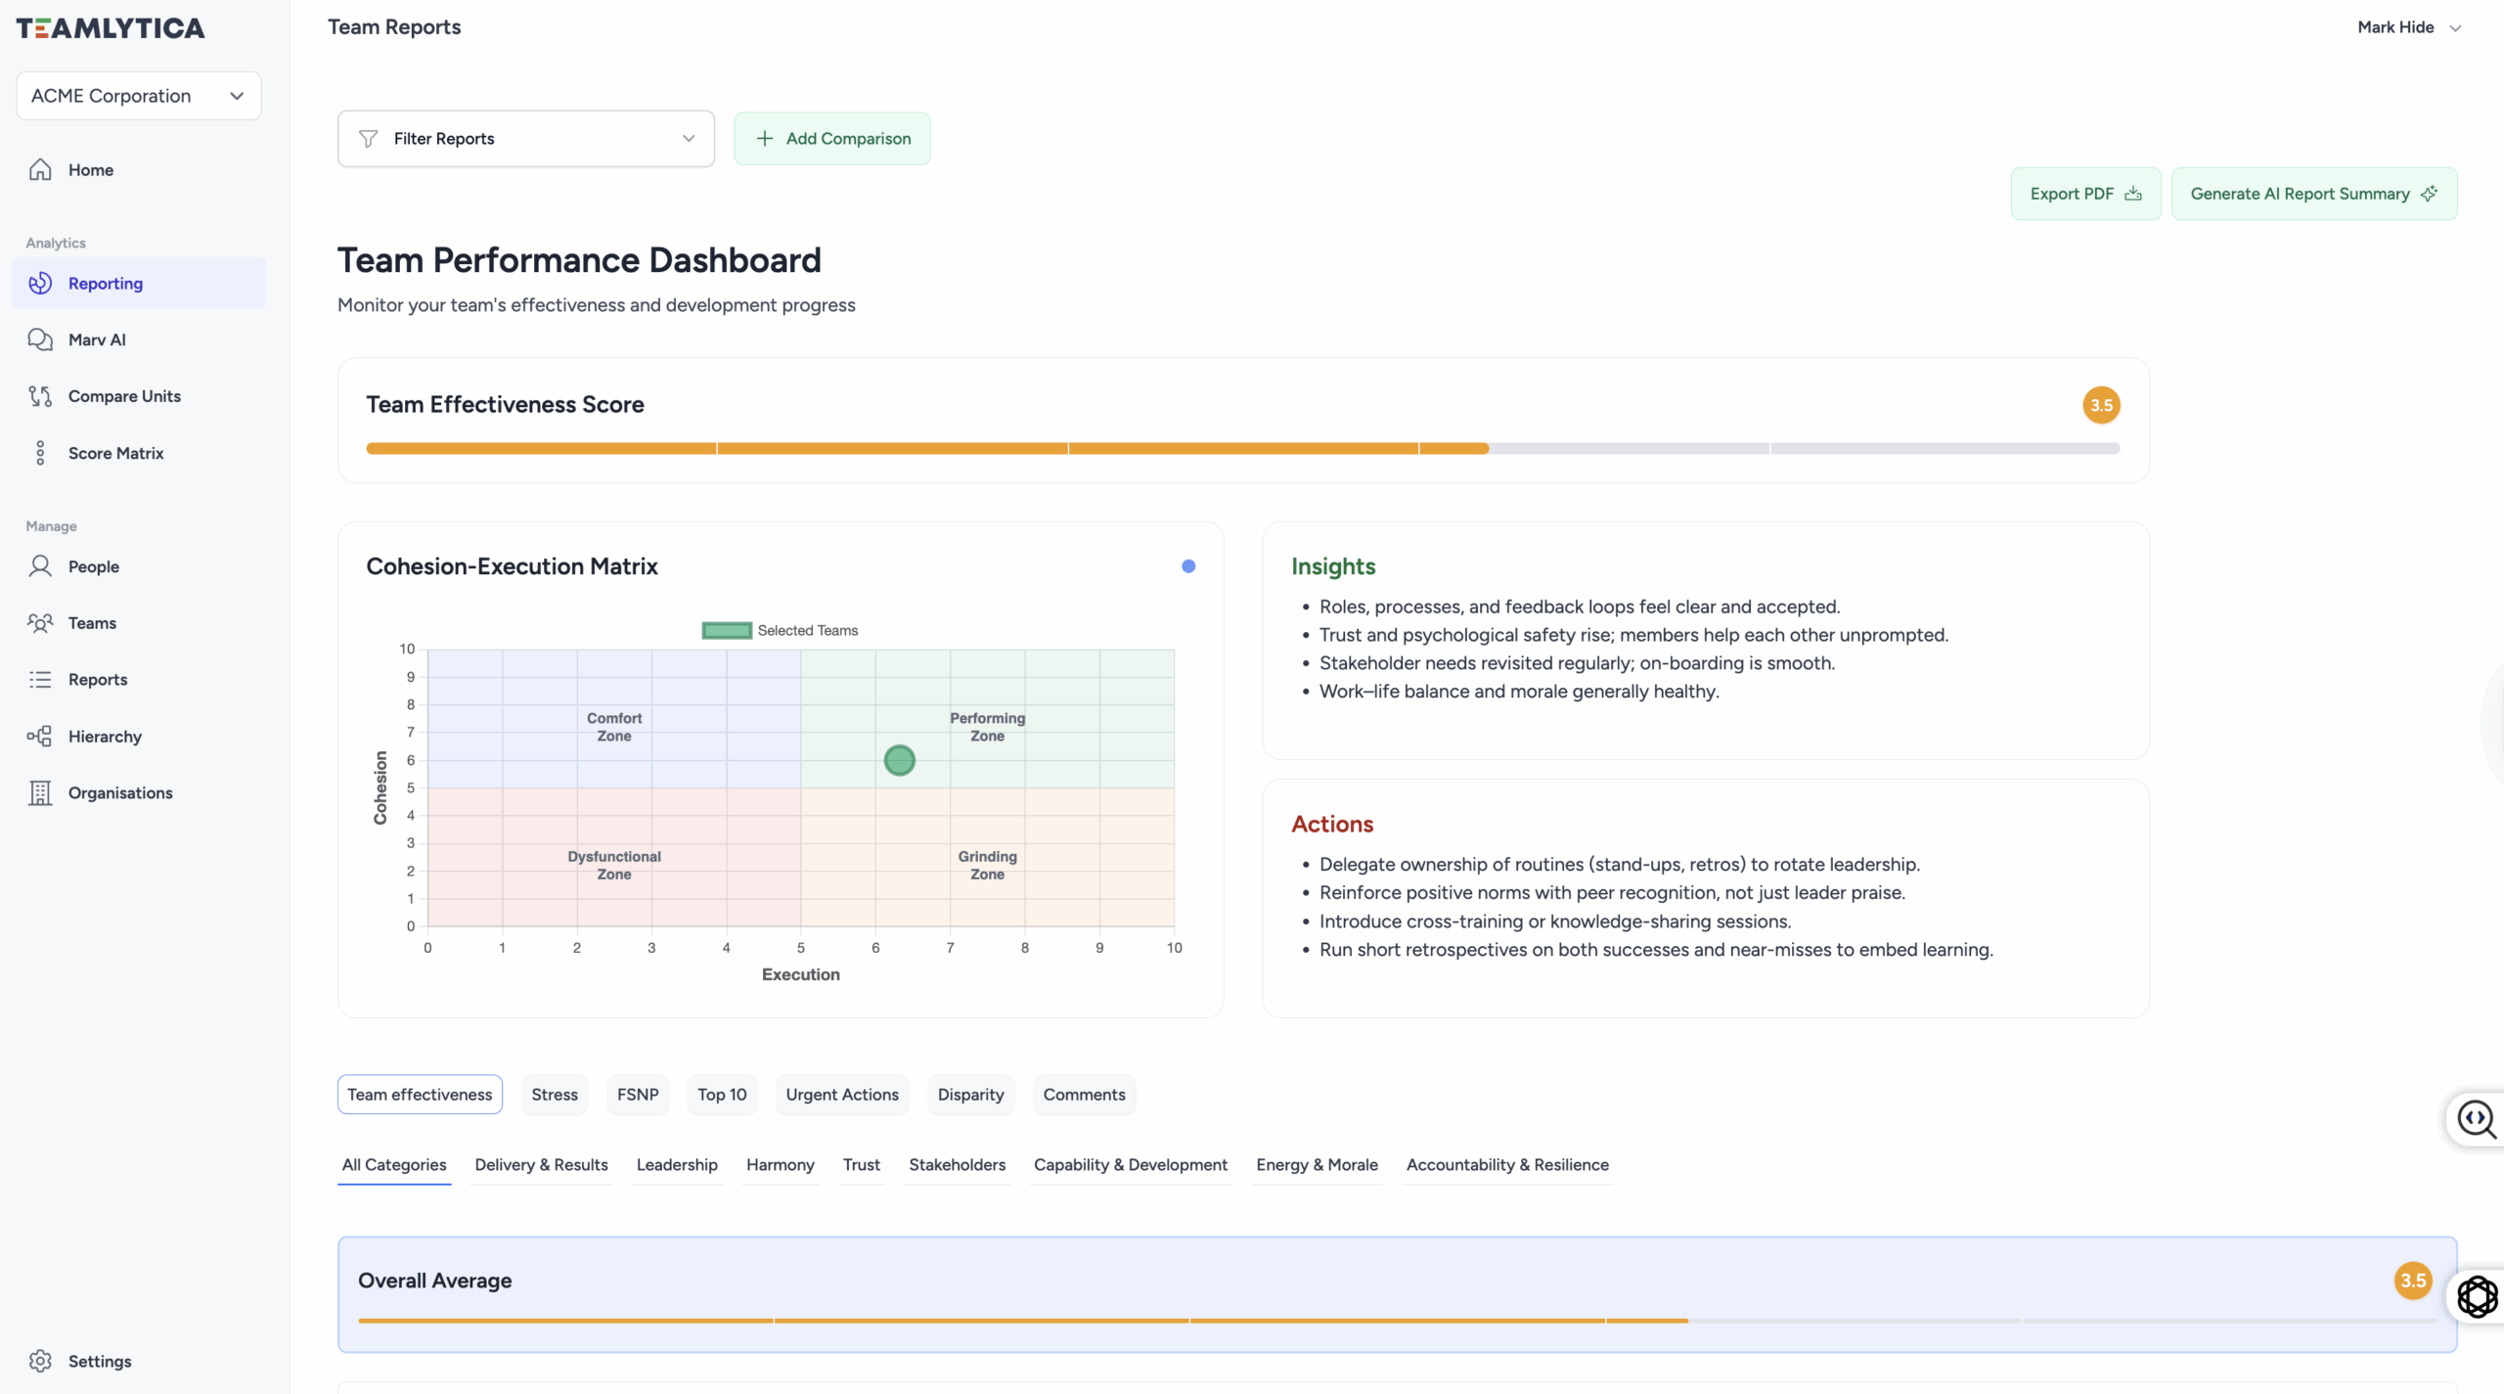Click the magnifier widget on right edge
The image size is (2504, 1394).
2476,1118
